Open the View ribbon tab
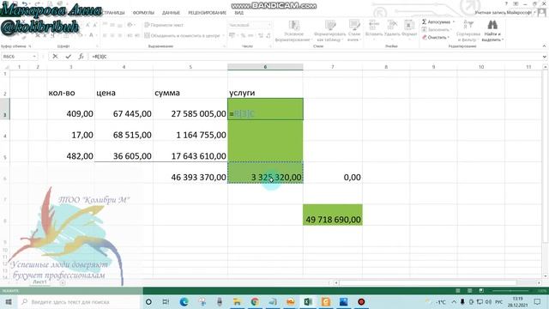Viewport: 549px width, 309px height. (x=239, y=13)
